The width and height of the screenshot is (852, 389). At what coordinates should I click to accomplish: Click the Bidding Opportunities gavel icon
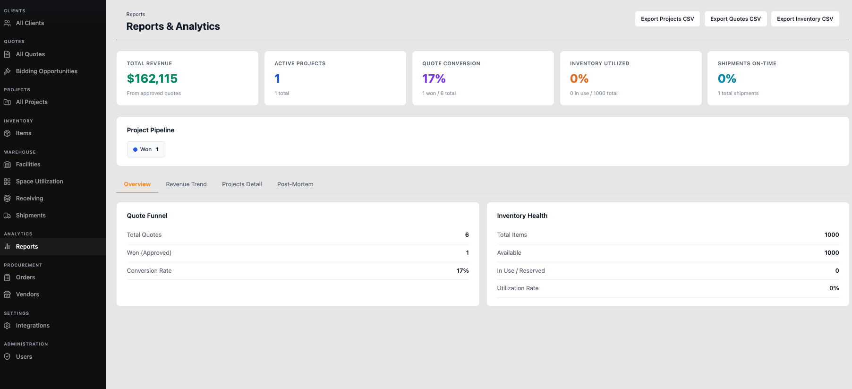[x=7, y=71]
